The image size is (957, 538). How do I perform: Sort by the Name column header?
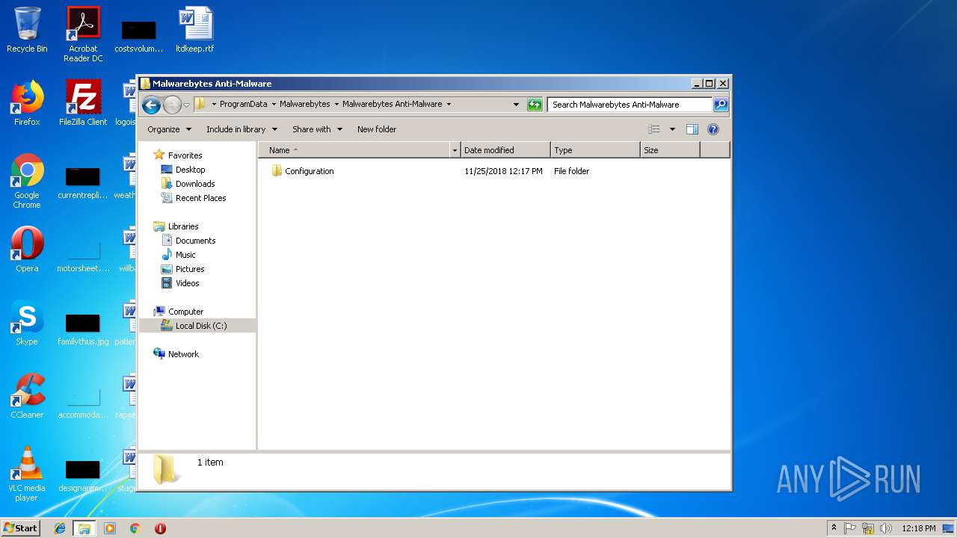click(354, 150)
